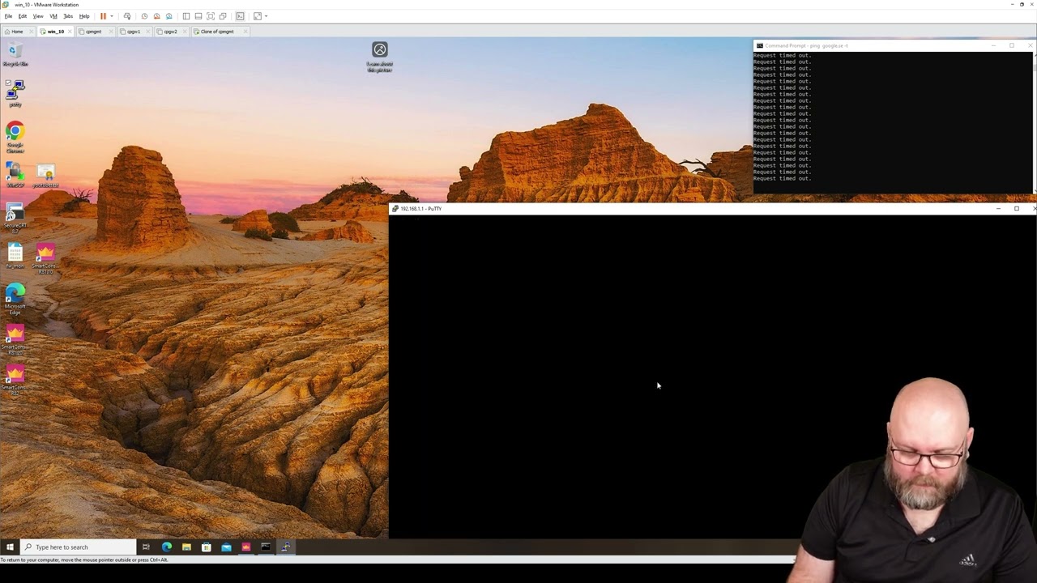Viewport: 1037px width, 583px height.
Task: Switch to the cpgw2 tab
Action: pos(170,32)
